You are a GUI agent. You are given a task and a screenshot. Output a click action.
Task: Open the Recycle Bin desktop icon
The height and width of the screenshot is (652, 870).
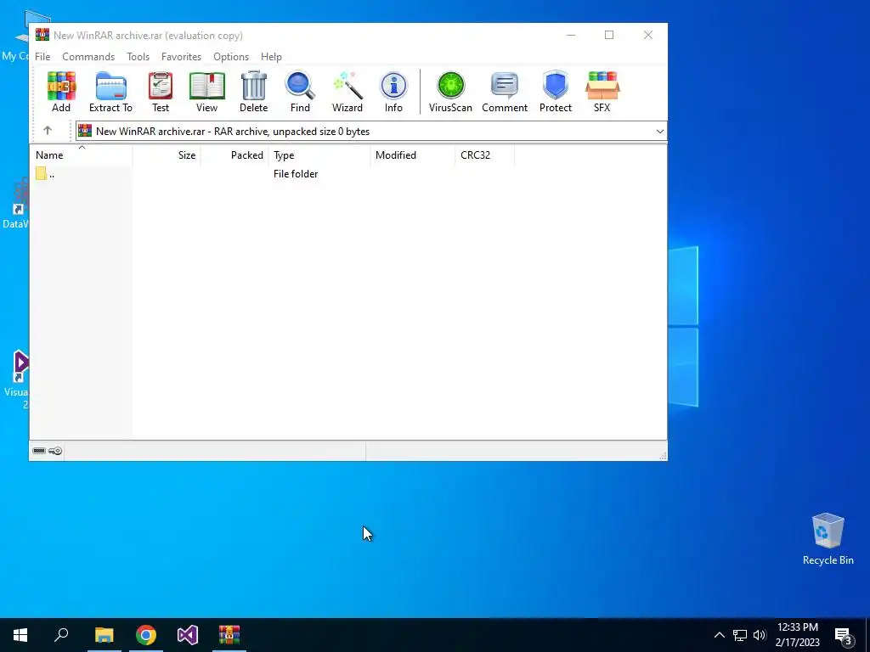point(828,539)
